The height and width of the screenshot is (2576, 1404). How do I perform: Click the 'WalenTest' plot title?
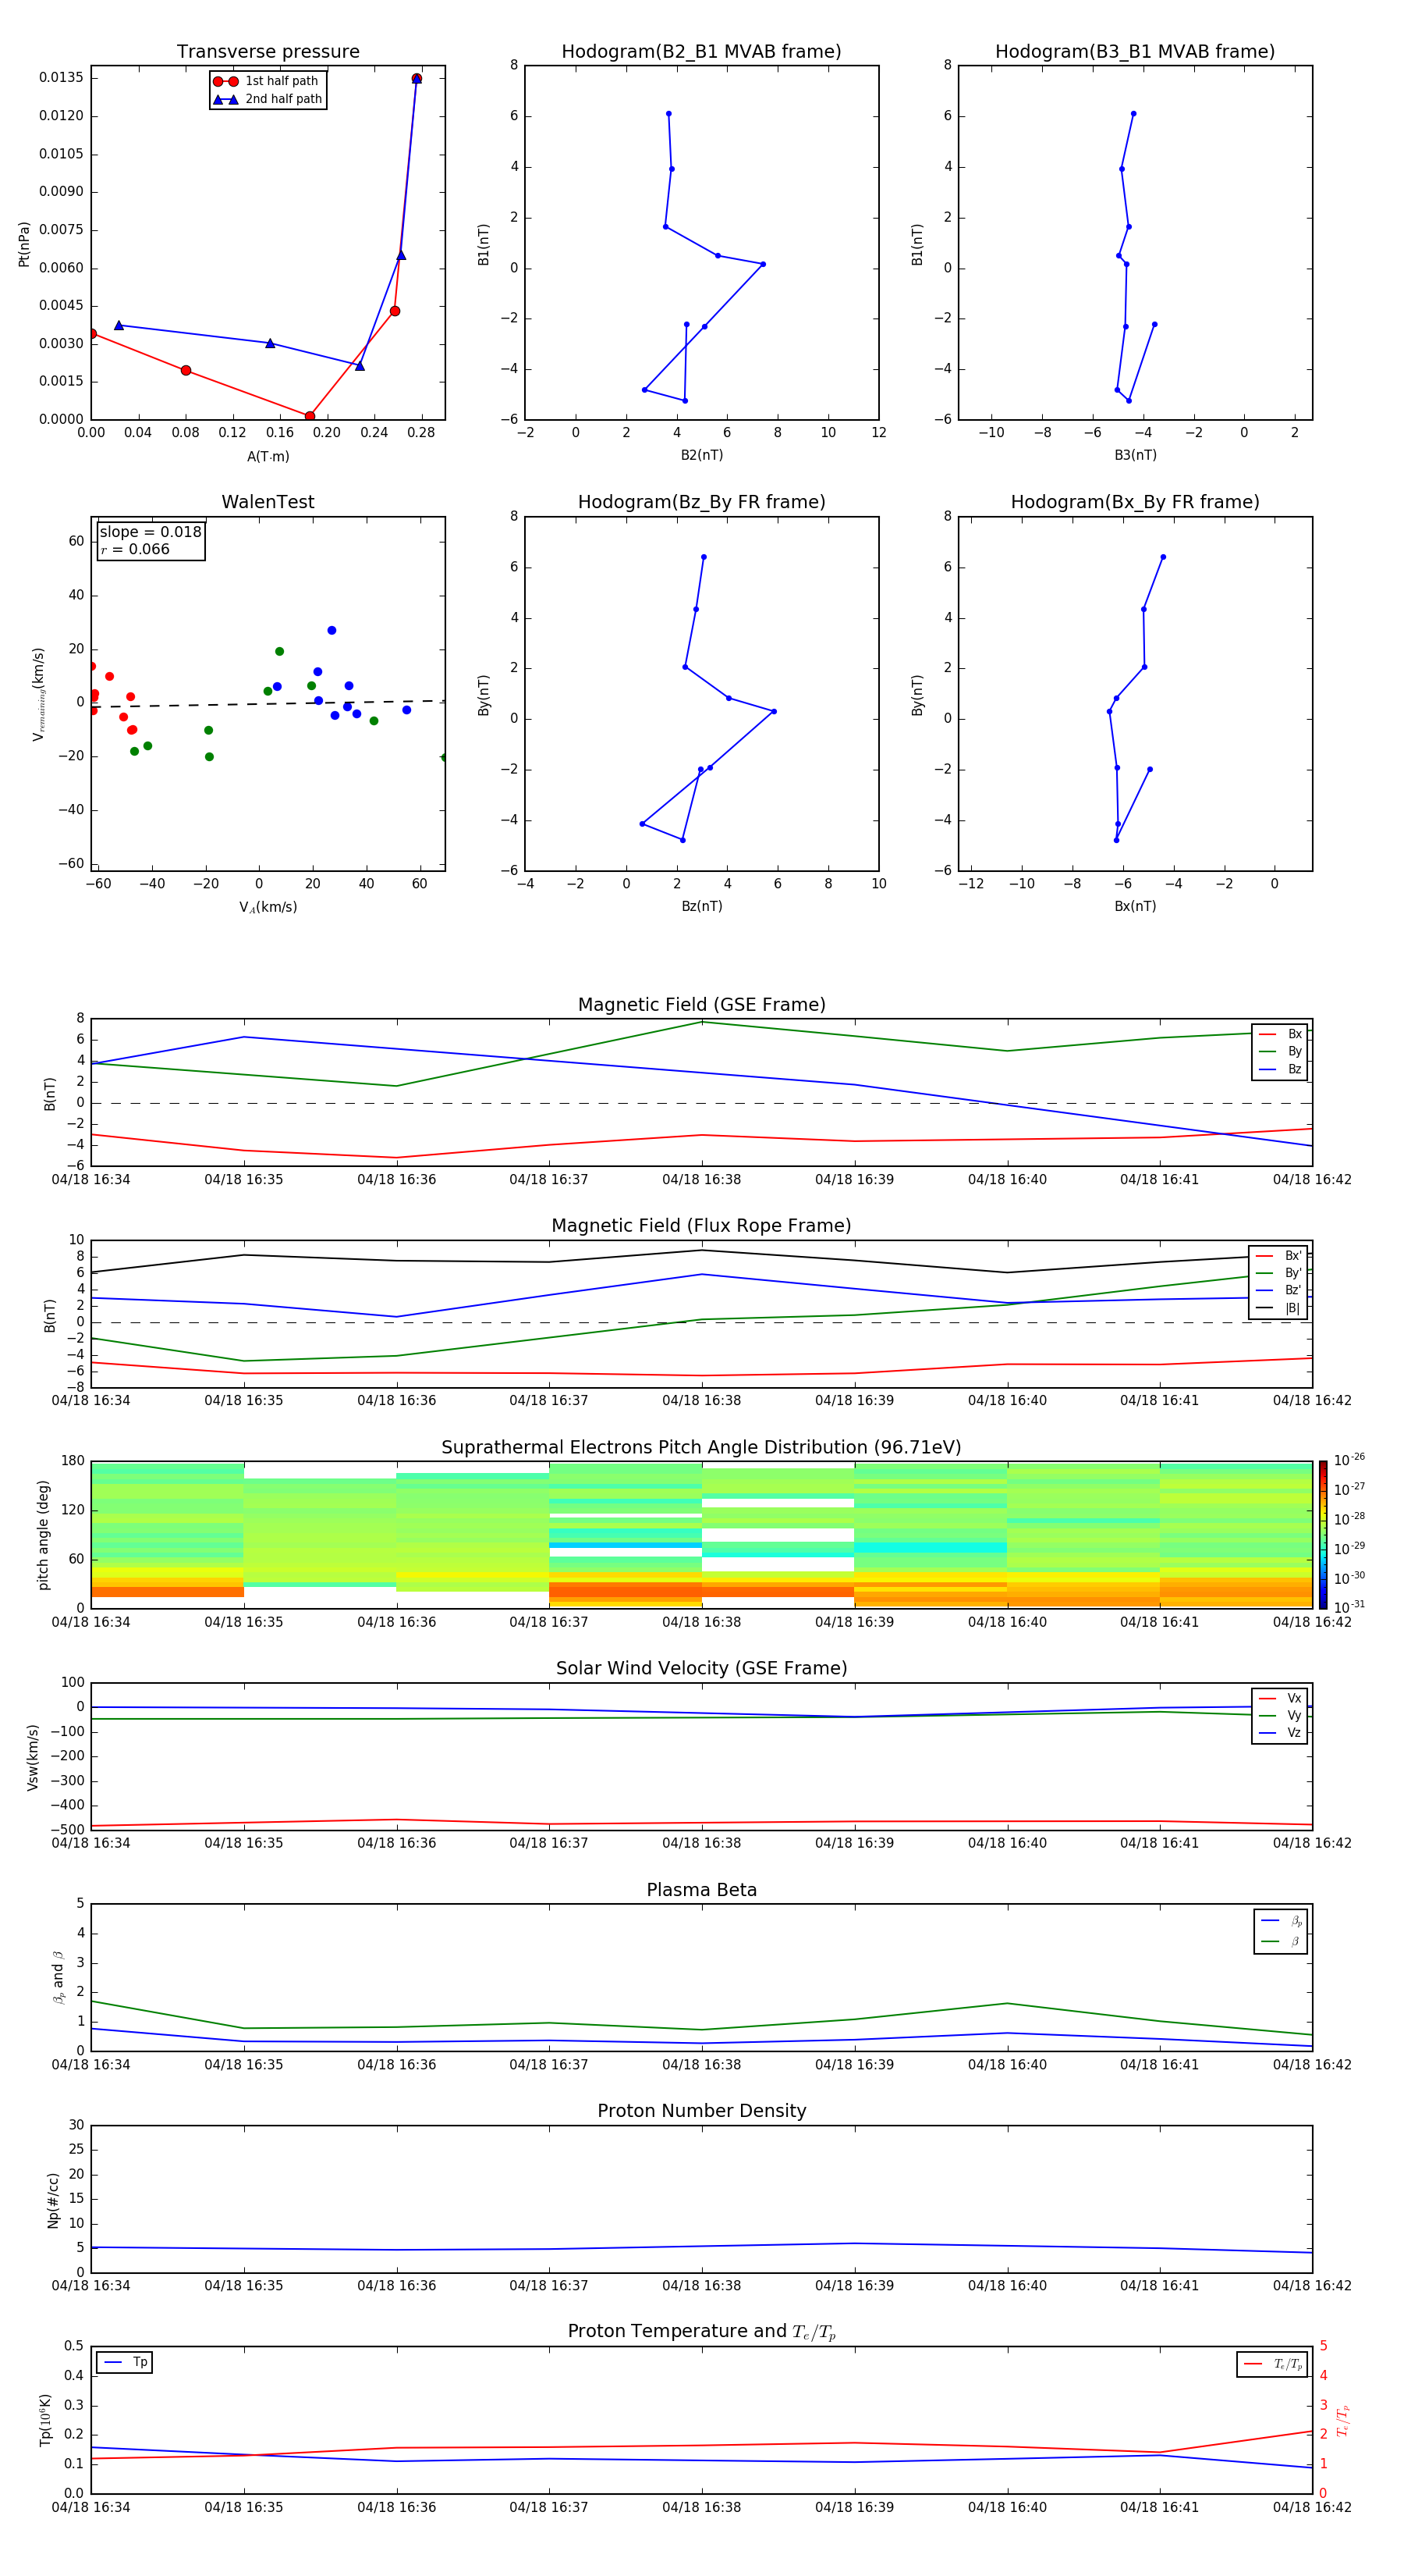point(268,502)
